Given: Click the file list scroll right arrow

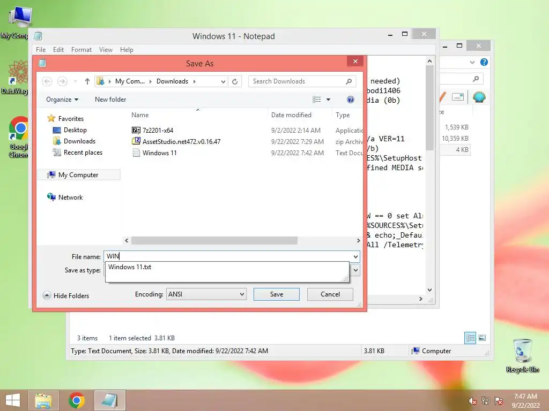Looking at the screenshot, I should (x=358, y=240).
